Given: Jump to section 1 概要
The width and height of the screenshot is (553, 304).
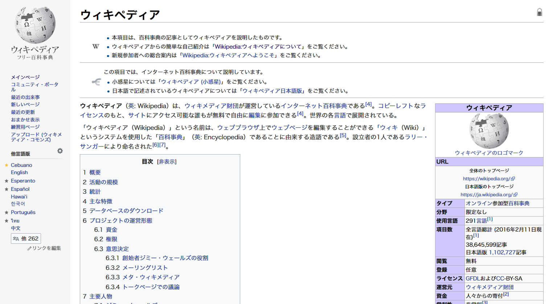Looking at the screenshot, I should [95, 172].
